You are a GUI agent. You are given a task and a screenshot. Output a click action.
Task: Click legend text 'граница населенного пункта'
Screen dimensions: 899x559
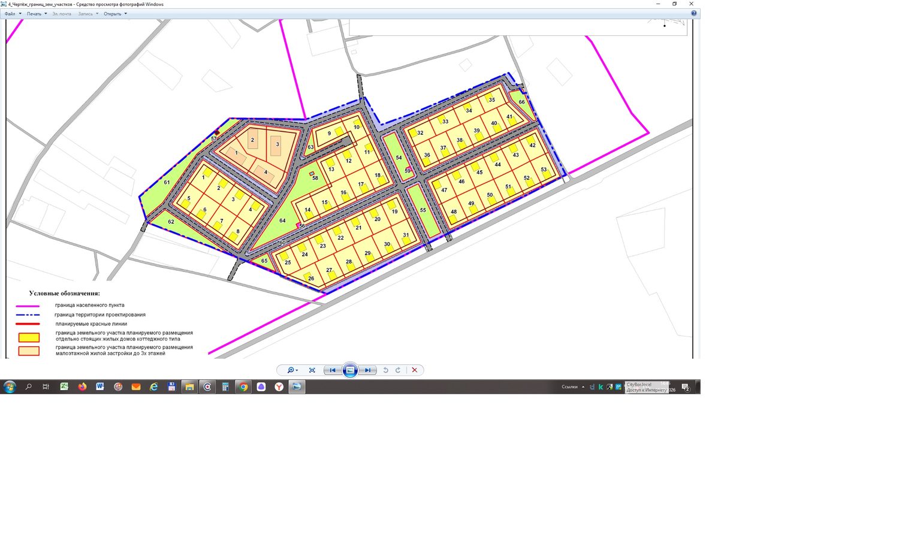[90, 305]
